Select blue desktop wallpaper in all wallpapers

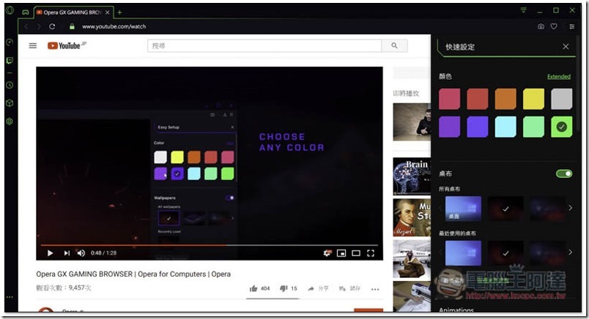[463, 209]
